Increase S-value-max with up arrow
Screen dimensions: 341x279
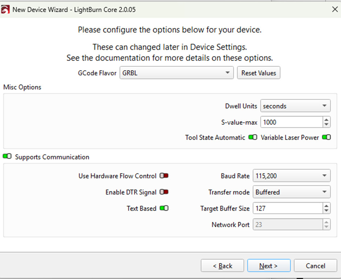(326, 120)
